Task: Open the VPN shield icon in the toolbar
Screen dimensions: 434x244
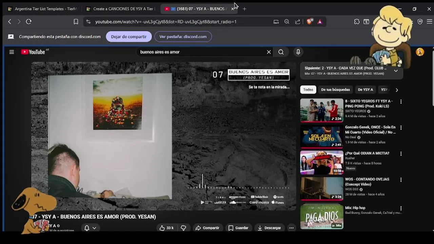Action: [x=420, y=22]
